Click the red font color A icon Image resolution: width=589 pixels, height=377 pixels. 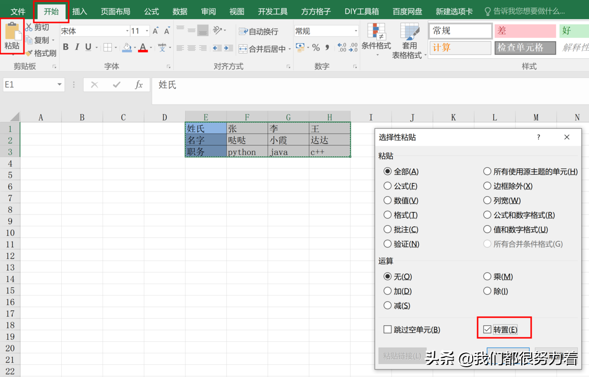(x=143, y=47)
